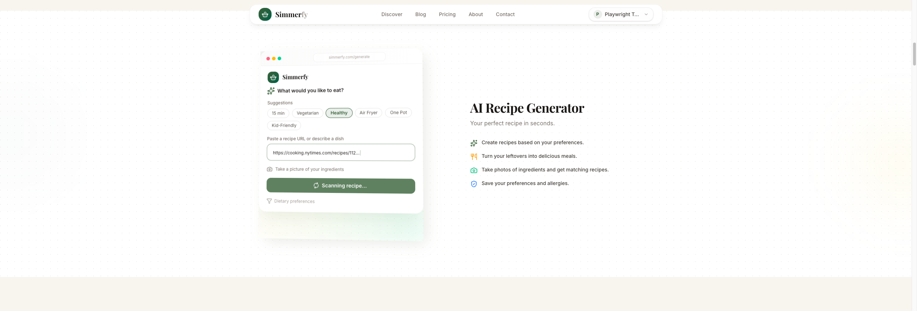Click the blue shield check icon
This screenshot has width=917, height=311.
point(474,184)
